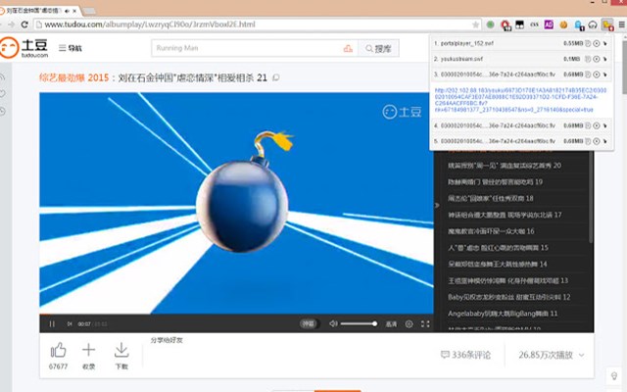Click the tudou.com address bar
627x392 pixels.
click(256, 24)
